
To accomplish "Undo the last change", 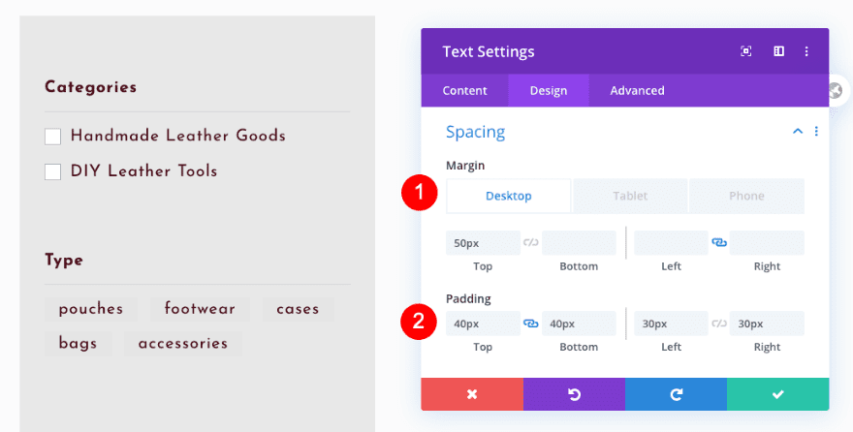I will point(574,394).
